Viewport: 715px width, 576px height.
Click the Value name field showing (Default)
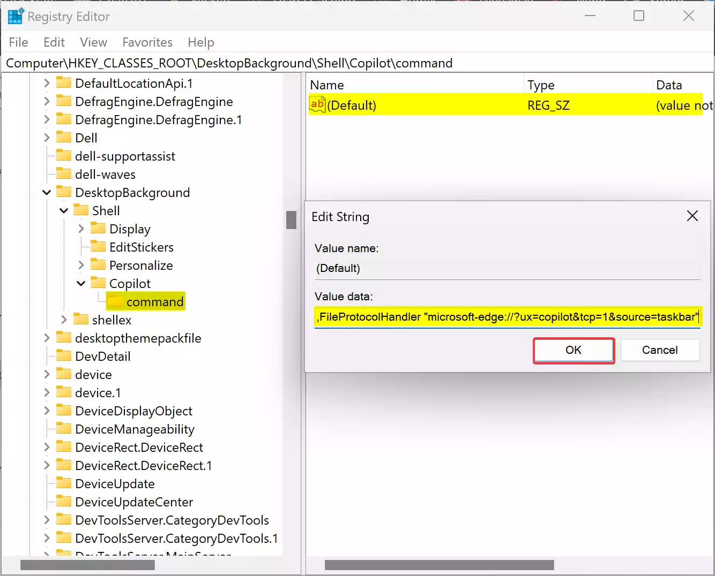pos(507,268)
